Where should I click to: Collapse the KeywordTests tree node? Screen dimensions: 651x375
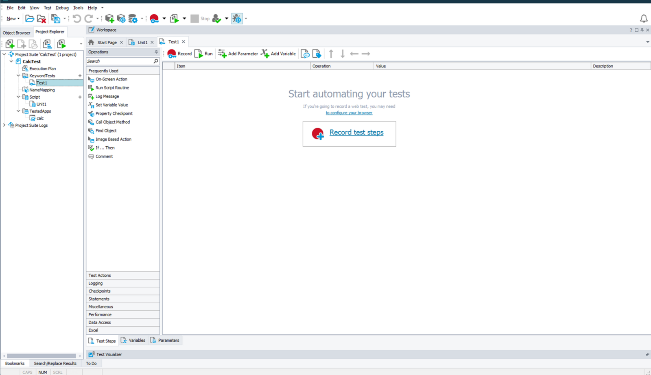[x=18, y=76]
